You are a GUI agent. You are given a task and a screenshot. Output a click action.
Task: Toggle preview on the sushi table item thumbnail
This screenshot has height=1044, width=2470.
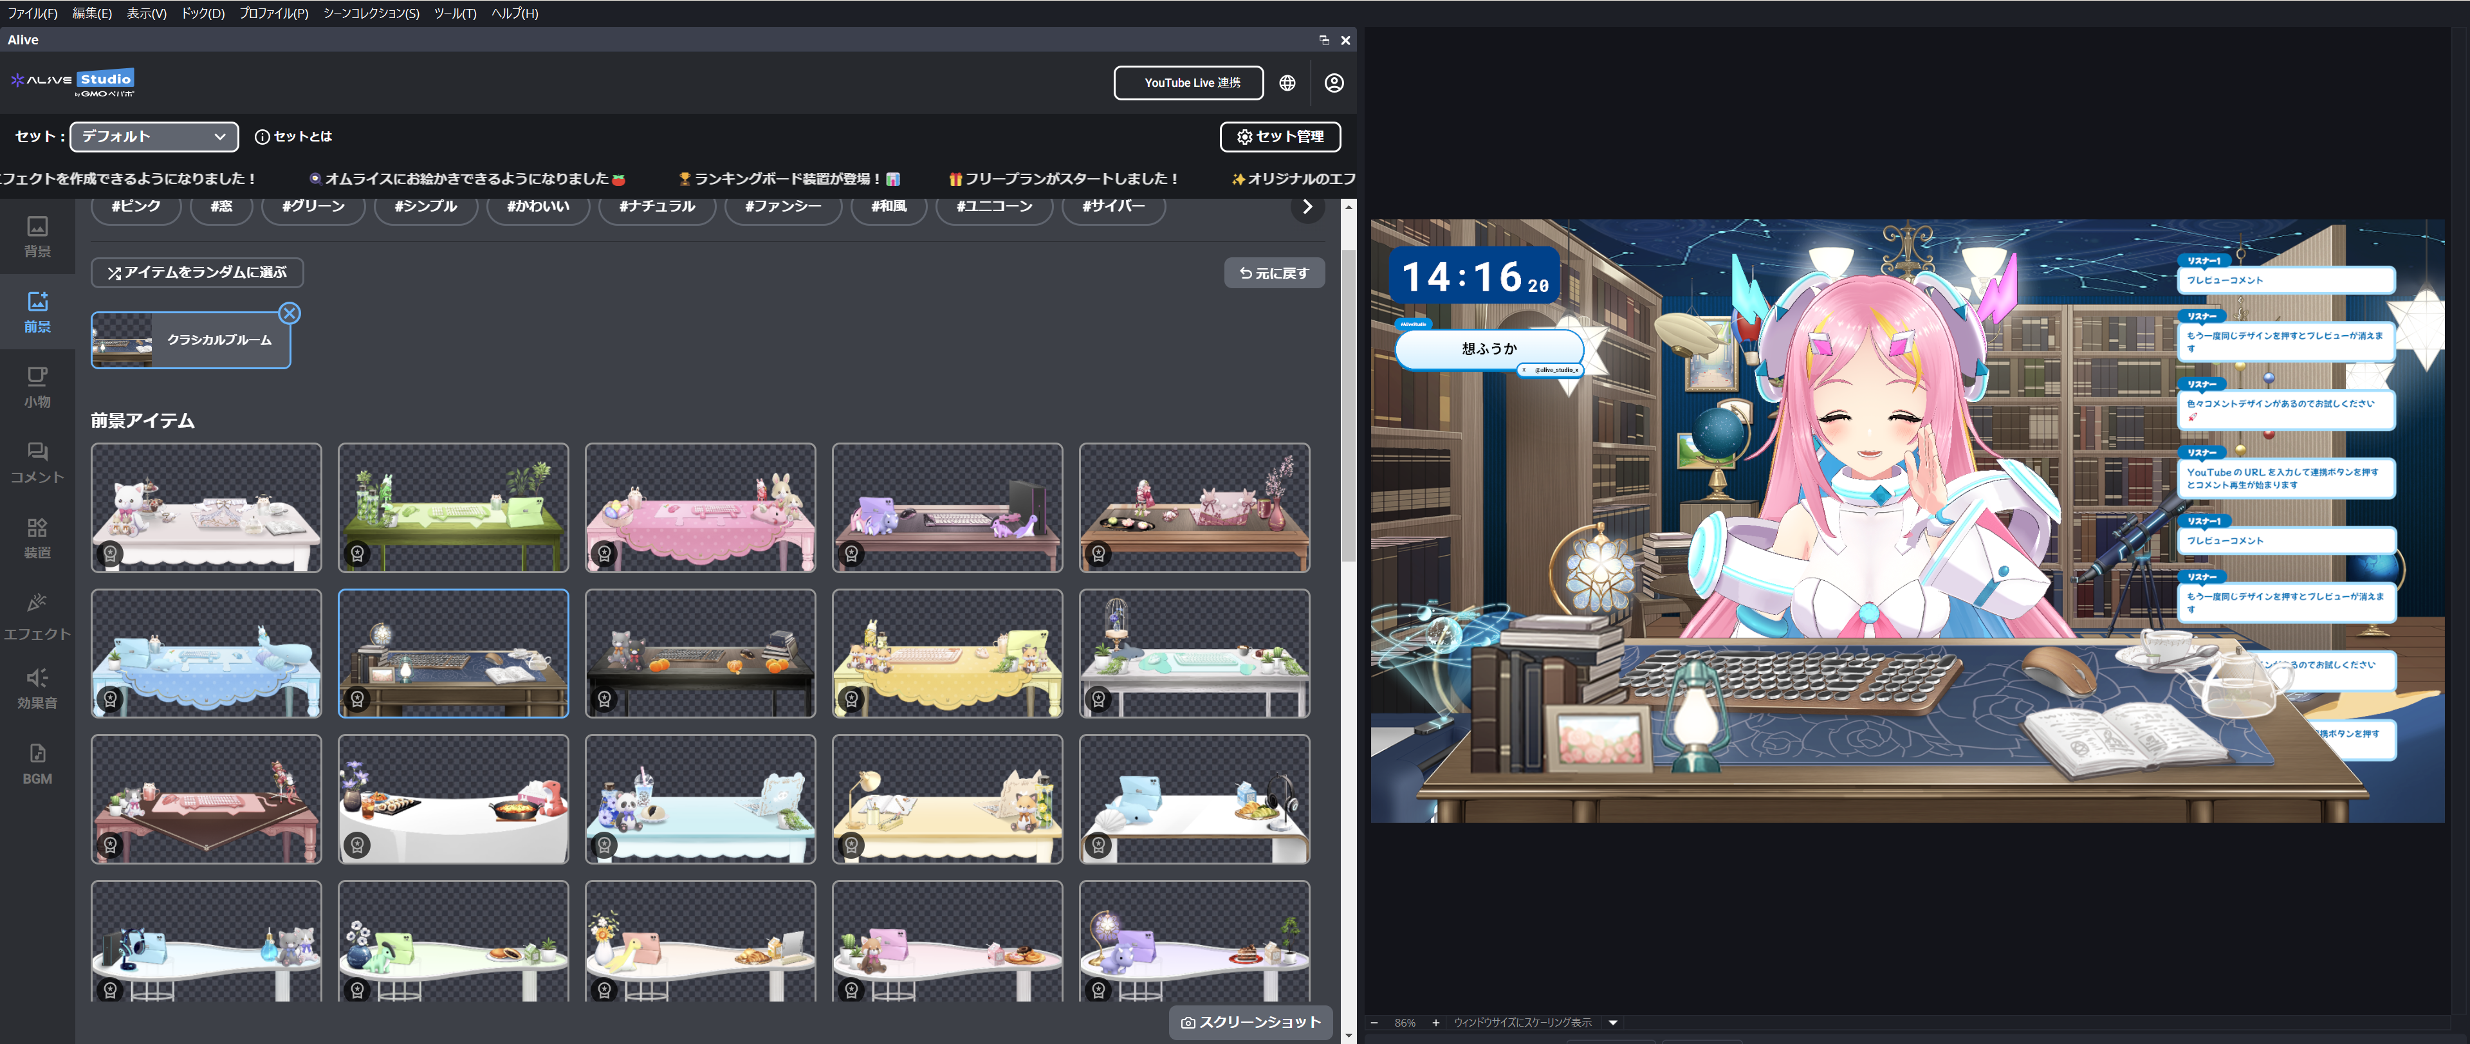click(452, 798)
